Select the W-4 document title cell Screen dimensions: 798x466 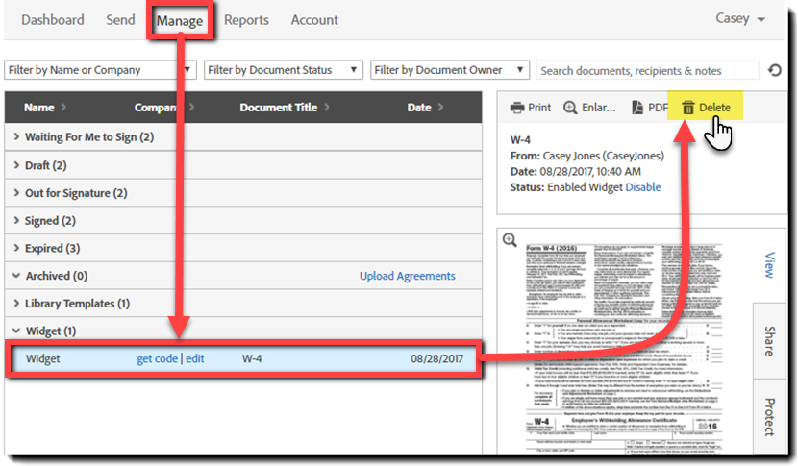[252, 358]
